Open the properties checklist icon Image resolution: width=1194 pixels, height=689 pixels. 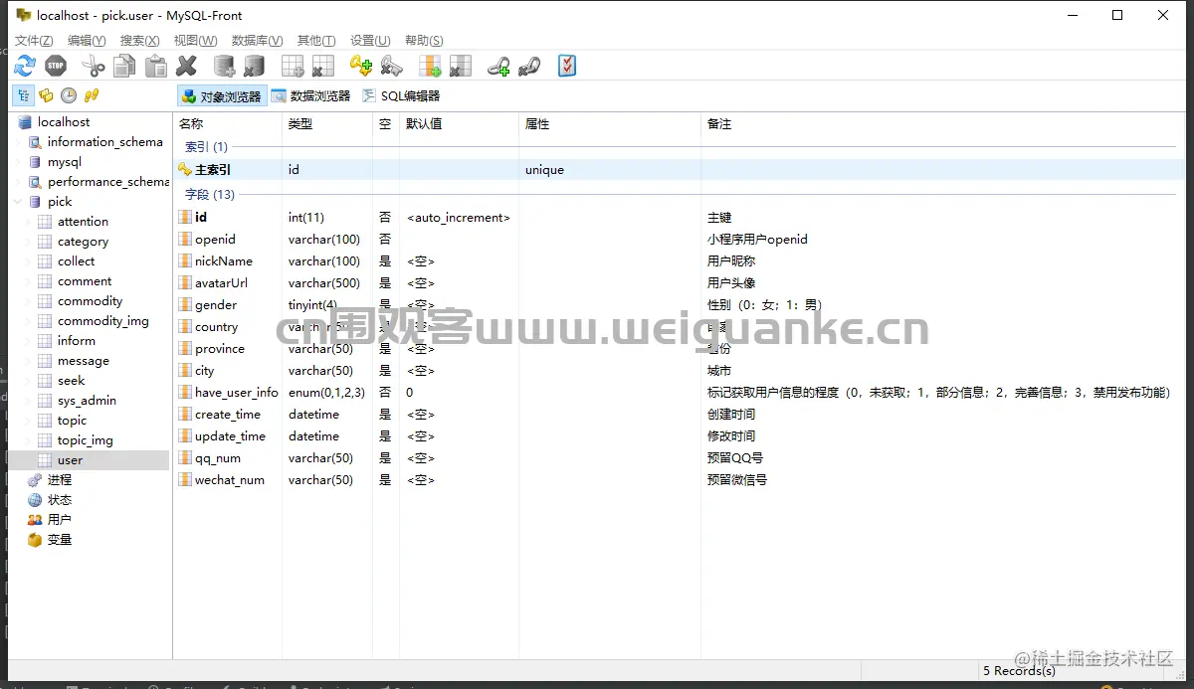[567, 67]
